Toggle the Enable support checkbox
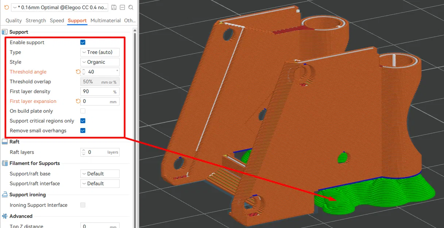This screenshot has height=228, width=444. (x=83, y=42)
